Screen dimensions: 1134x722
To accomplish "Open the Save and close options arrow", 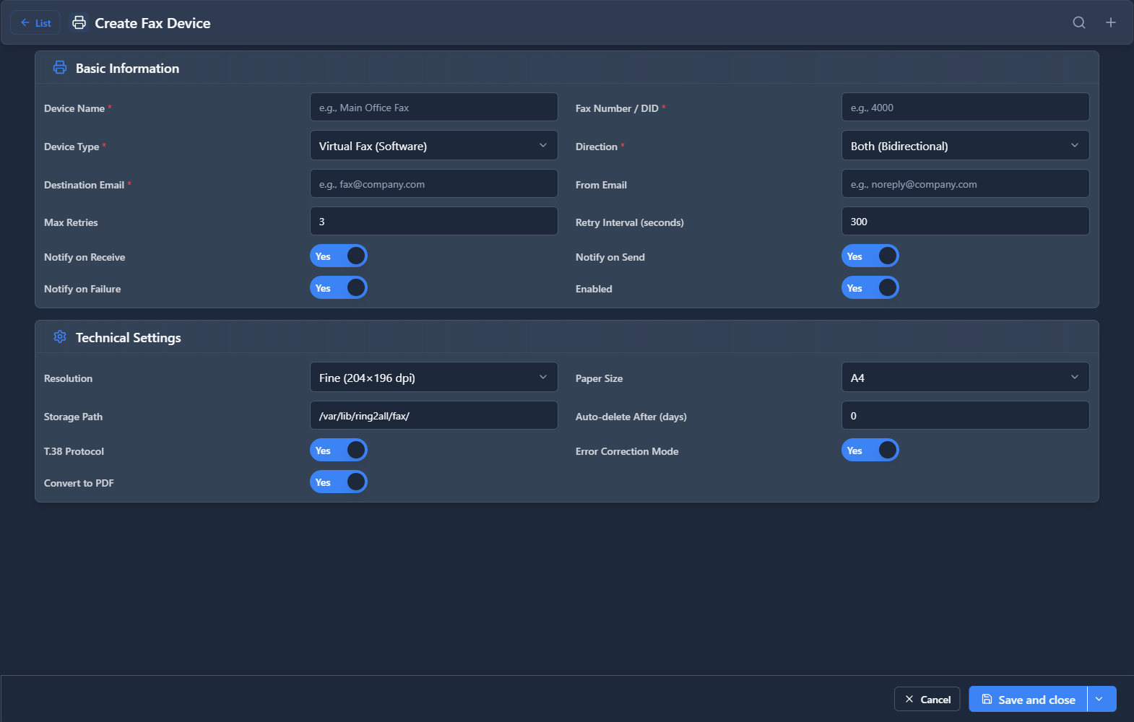I will 1101,699.
